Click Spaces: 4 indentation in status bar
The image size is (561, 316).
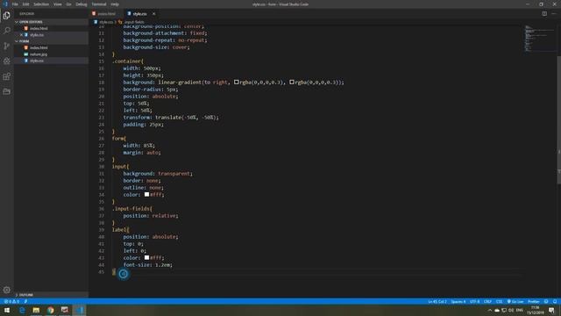coord(458,302)
